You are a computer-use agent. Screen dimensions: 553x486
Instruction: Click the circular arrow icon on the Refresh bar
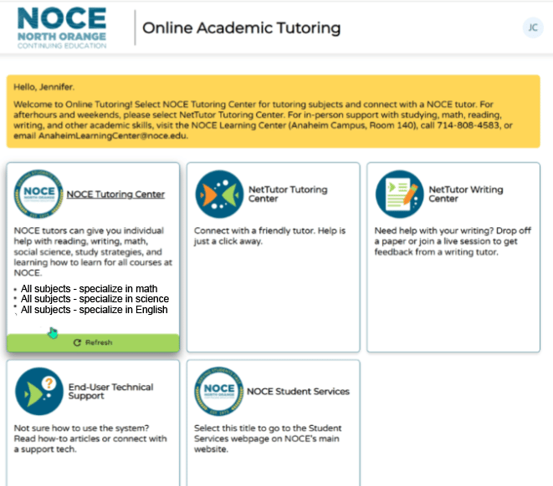click(77, 342)
